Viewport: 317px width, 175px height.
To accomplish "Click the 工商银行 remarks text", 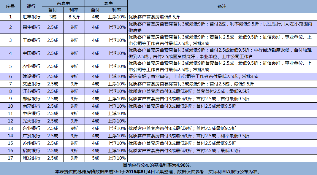I will click(220, 40).
